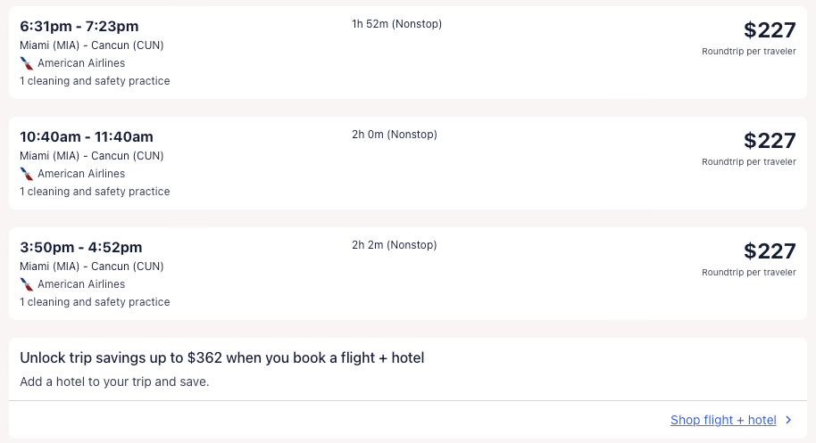816x443 pixels.
Task: Click the 2h 2m (Nonstop) duration
Action: [395, 245]
